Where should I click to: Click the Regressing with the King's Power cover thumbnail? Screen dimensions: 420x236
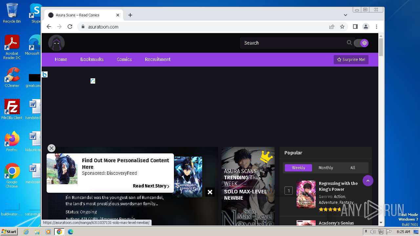pos(306,194)
